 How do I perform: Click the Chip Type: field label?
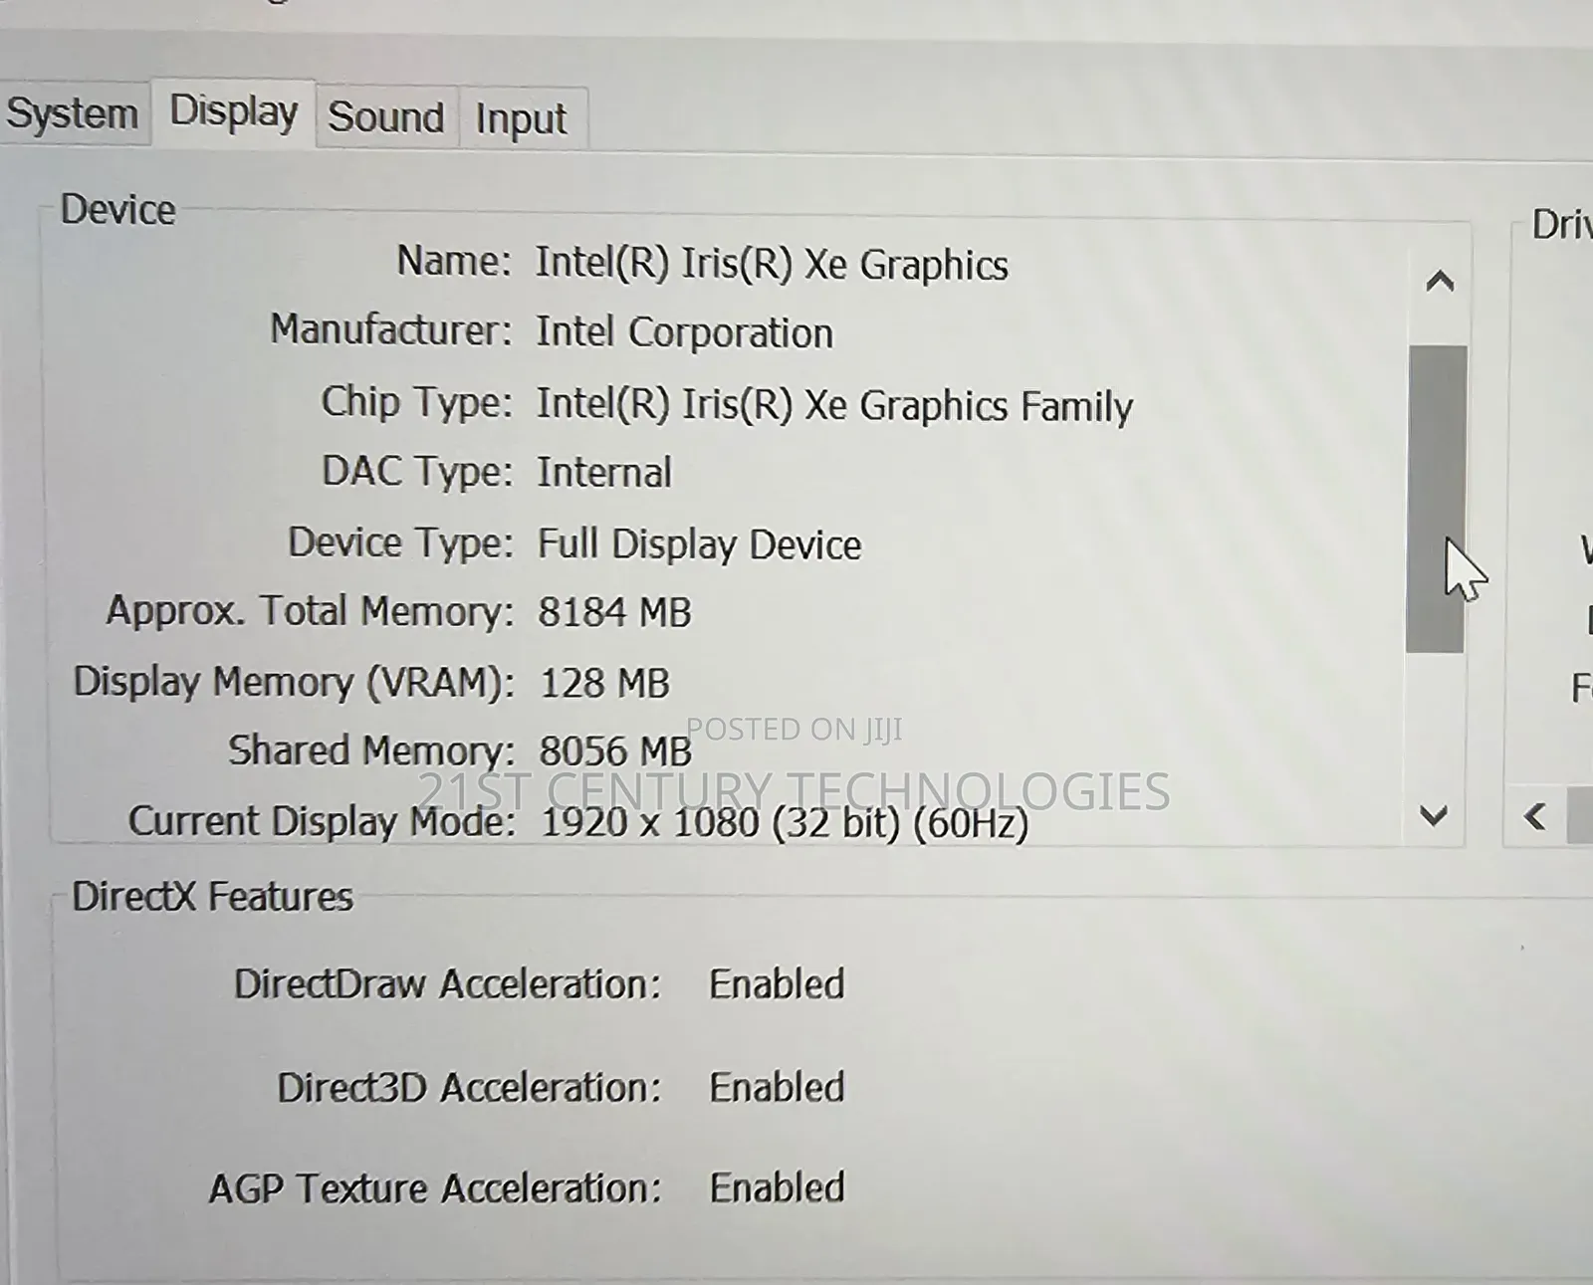416,402
